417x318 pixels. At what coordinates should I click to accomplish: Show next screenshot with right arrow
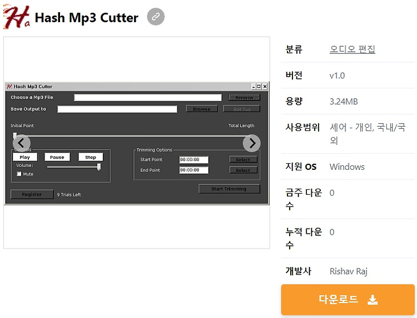tap(252, 143)
